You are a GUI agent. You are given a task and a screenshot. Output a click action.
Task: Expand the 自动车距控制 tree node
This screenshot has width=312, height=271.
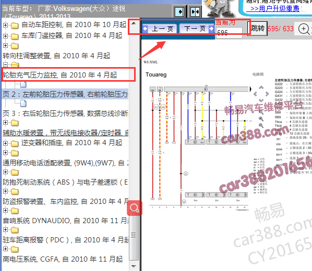click(x=6, y=25)
